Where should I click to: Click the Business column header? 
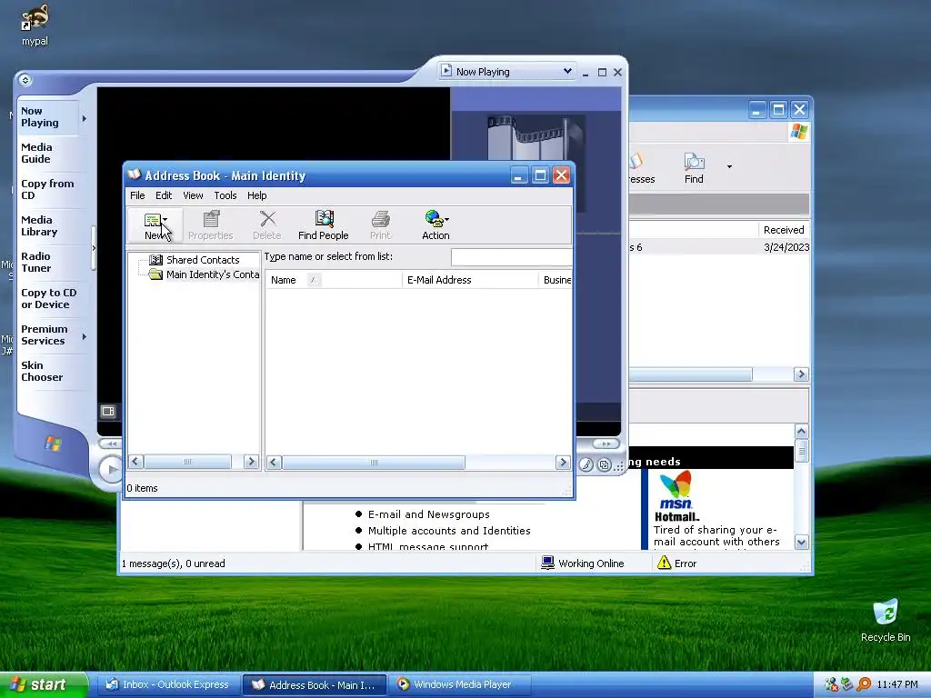pos(556,280)
